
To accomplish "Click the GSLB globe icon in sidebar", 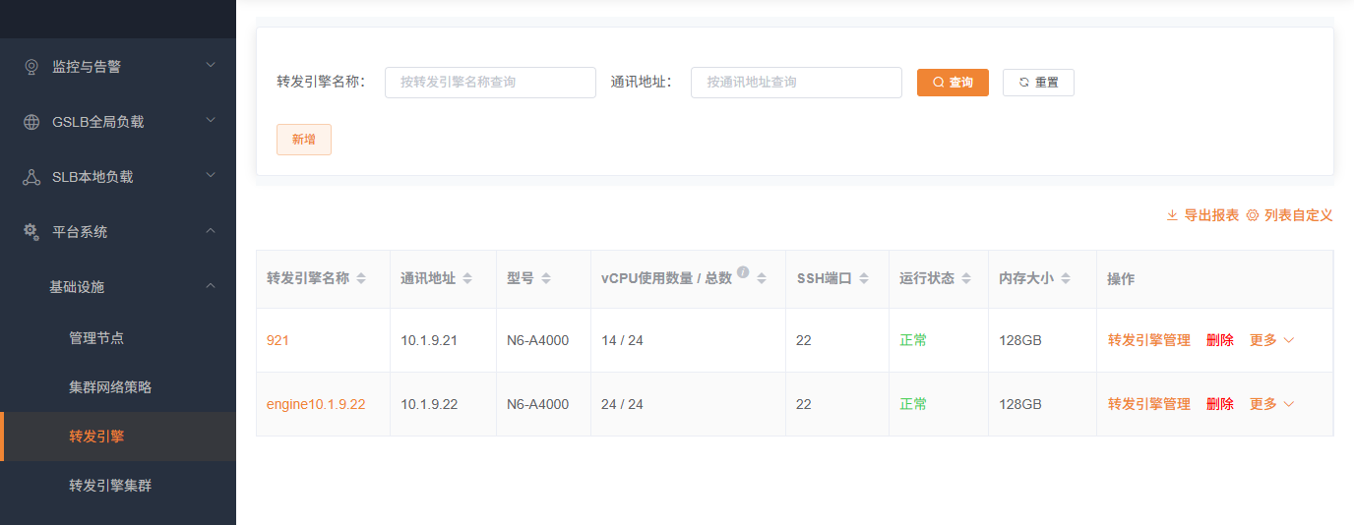I will click(31, 122).
